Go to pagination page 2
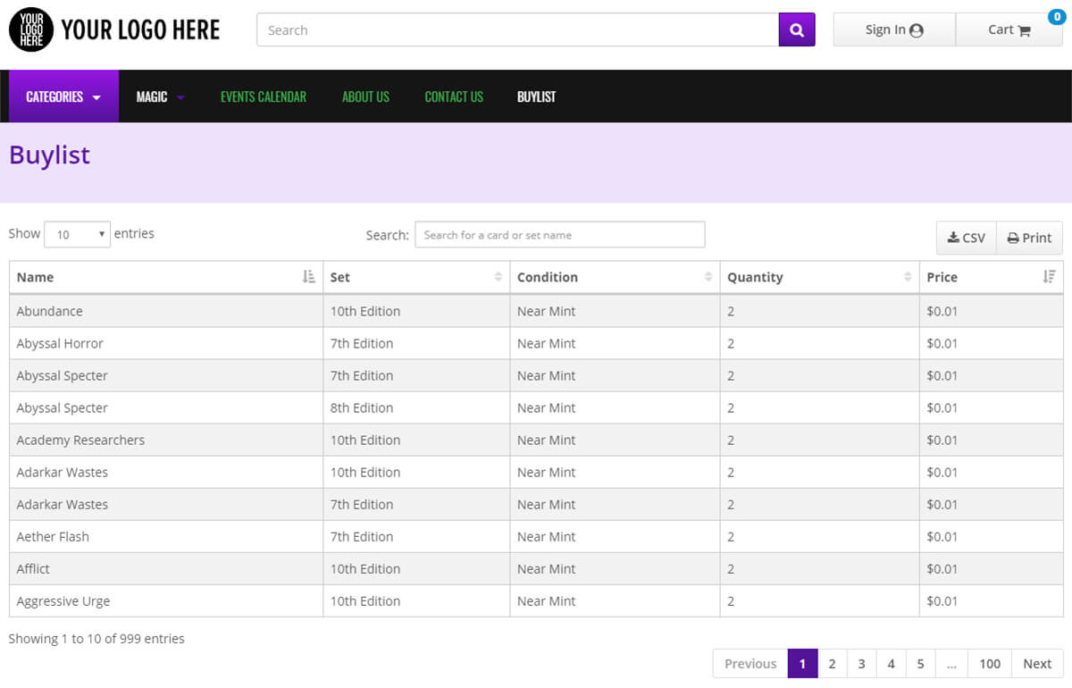The height and width of the screenshot is (688, 1072). [832, 663]
